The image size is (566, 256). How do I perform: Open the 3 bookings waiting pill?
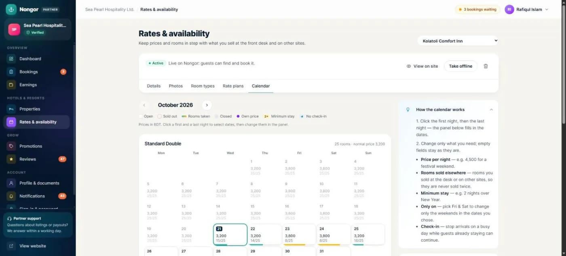tap(477, 9)
